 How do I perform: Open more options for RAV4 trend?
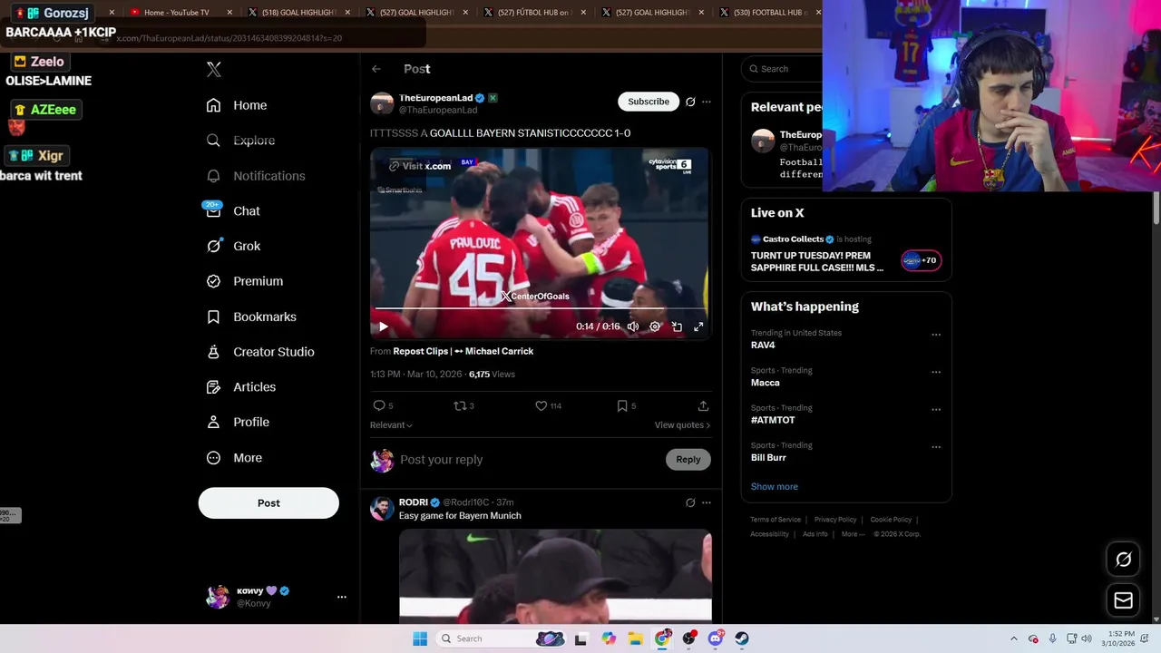tap(936, 335)
